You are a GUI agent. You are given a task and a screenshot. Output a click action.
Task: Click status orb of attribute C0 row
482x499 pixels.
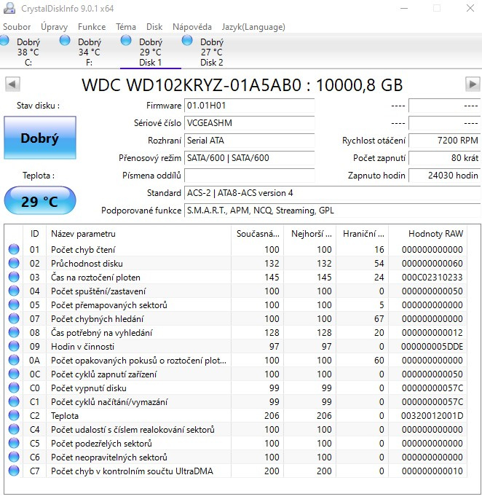click(x=14, y=388)
